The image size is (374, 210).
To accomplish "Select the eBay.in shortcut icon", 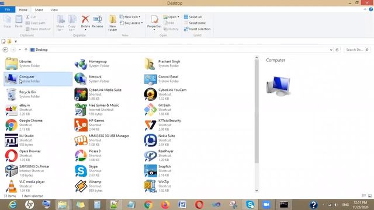I will tap(12, 110).
